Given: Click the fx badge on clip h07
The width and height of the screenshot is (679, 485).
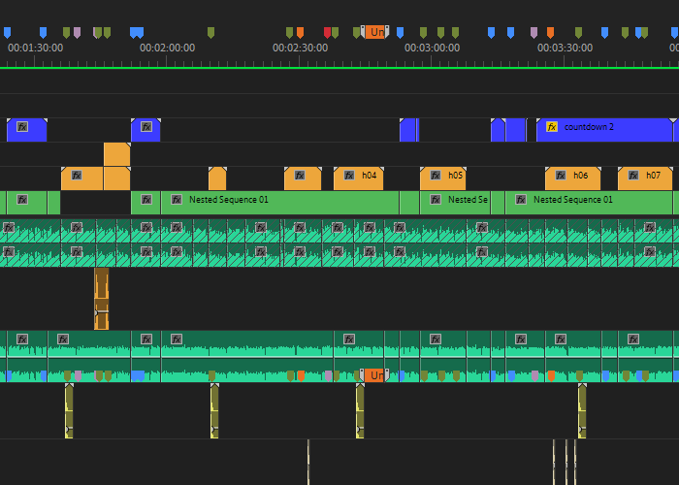Looking at the screenshot, I should [633, 176].
